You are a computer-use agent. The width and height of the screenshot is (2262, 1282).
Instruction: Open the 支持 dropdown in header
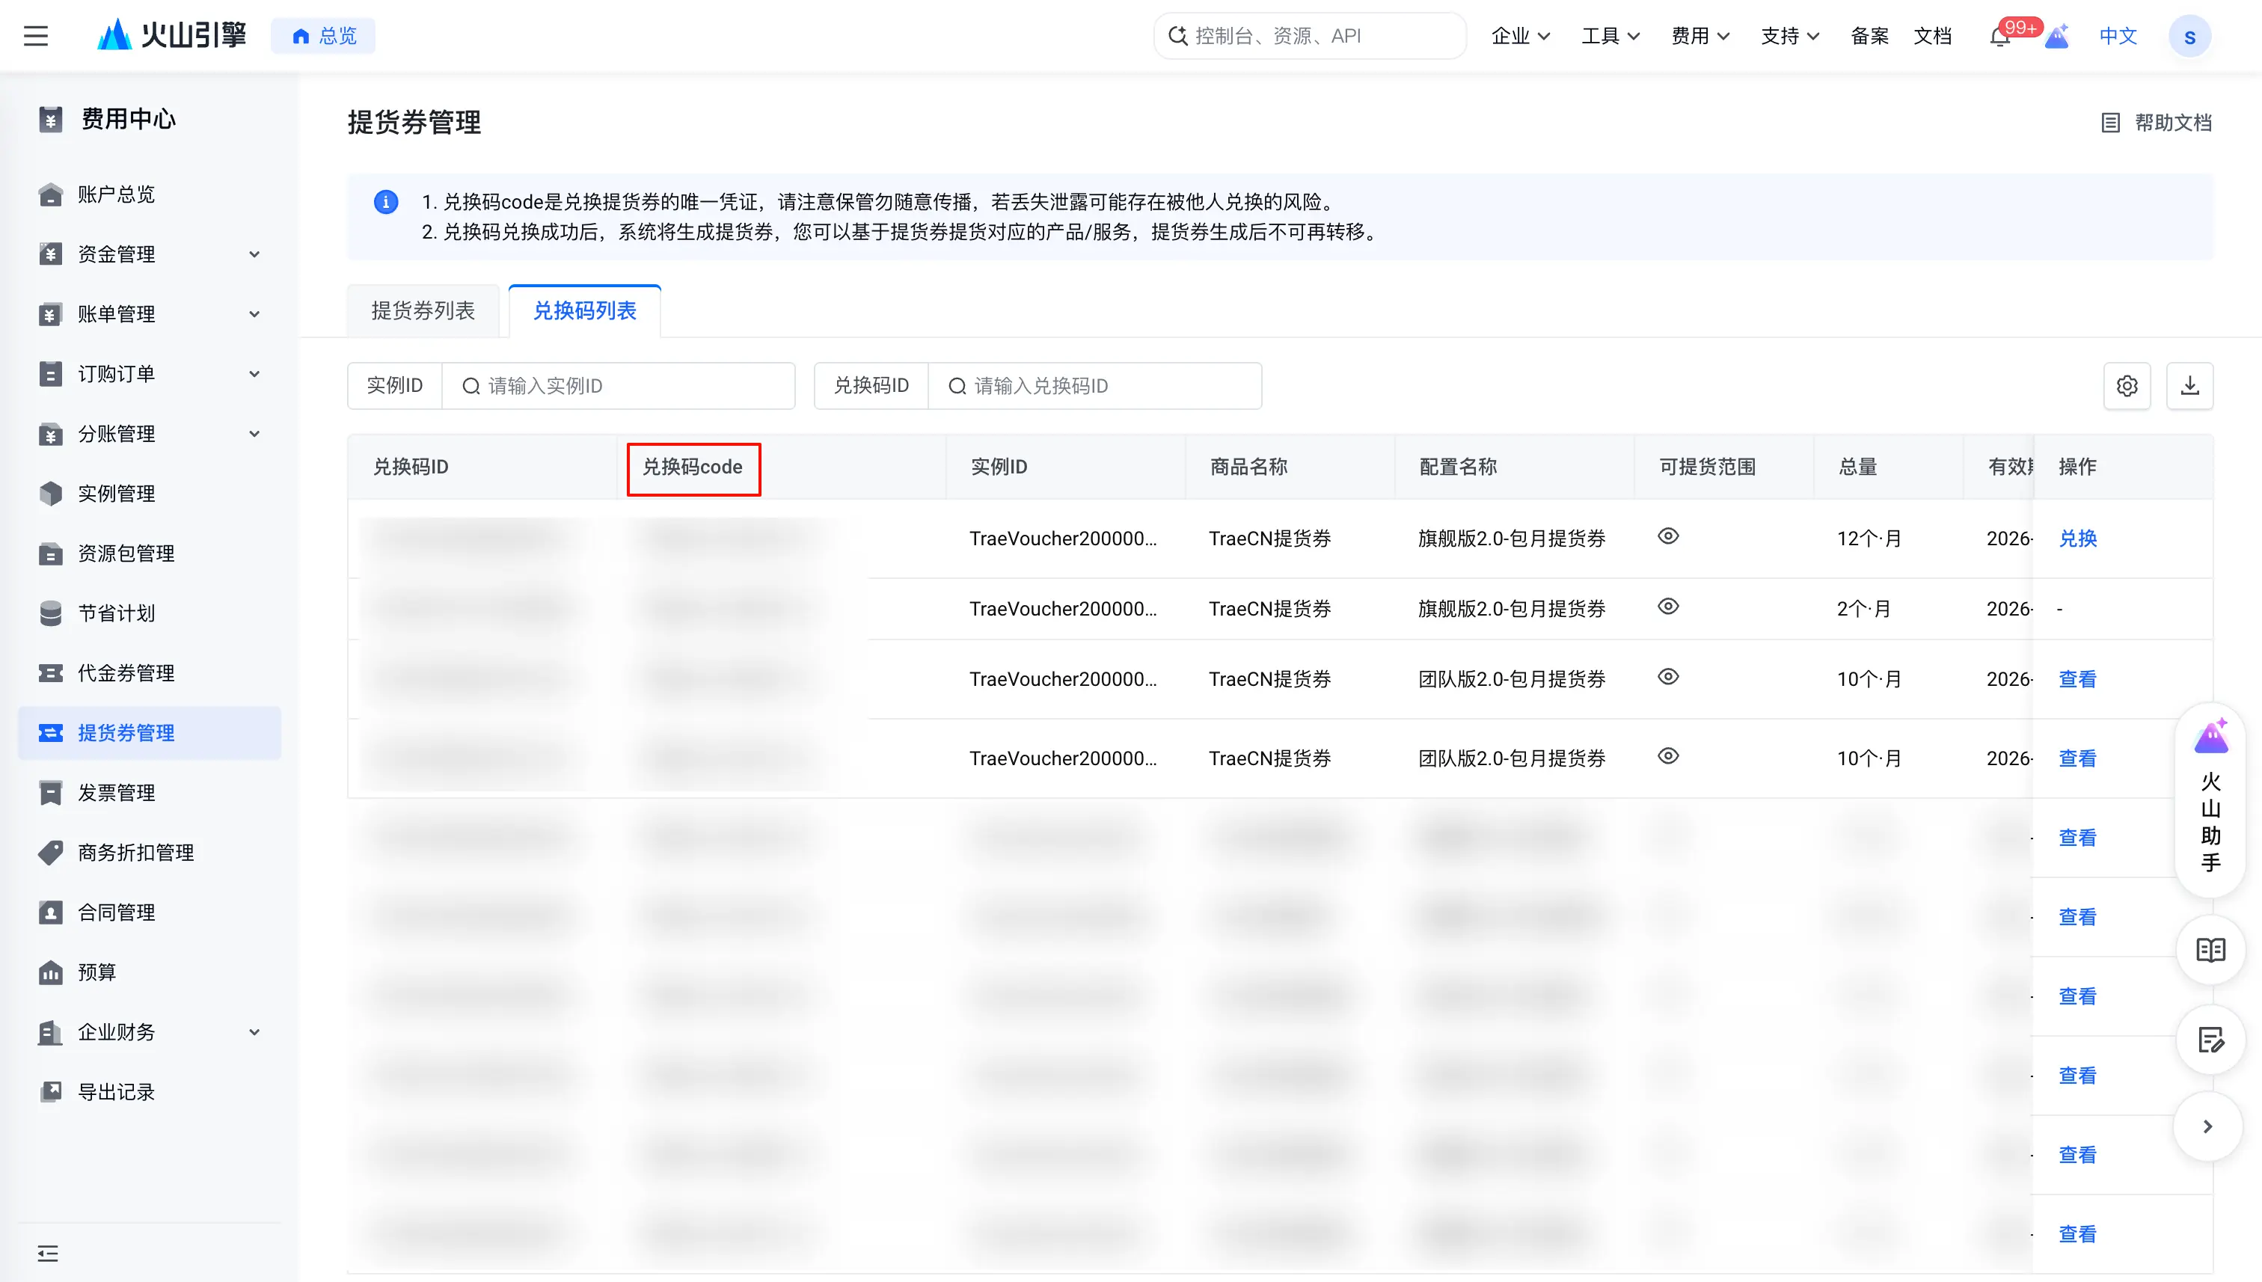(1790, 36)
